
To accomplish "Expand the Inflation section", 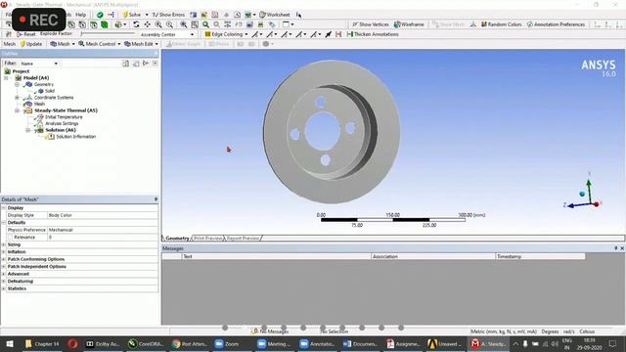I will tap(4, 252).
